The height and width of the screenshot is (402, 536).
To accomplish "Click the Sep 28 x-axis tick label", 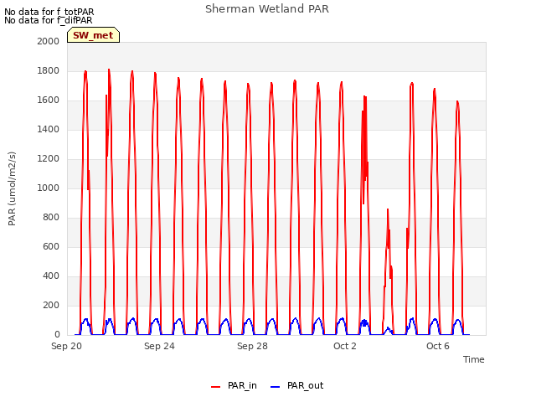I will [252, 346].
